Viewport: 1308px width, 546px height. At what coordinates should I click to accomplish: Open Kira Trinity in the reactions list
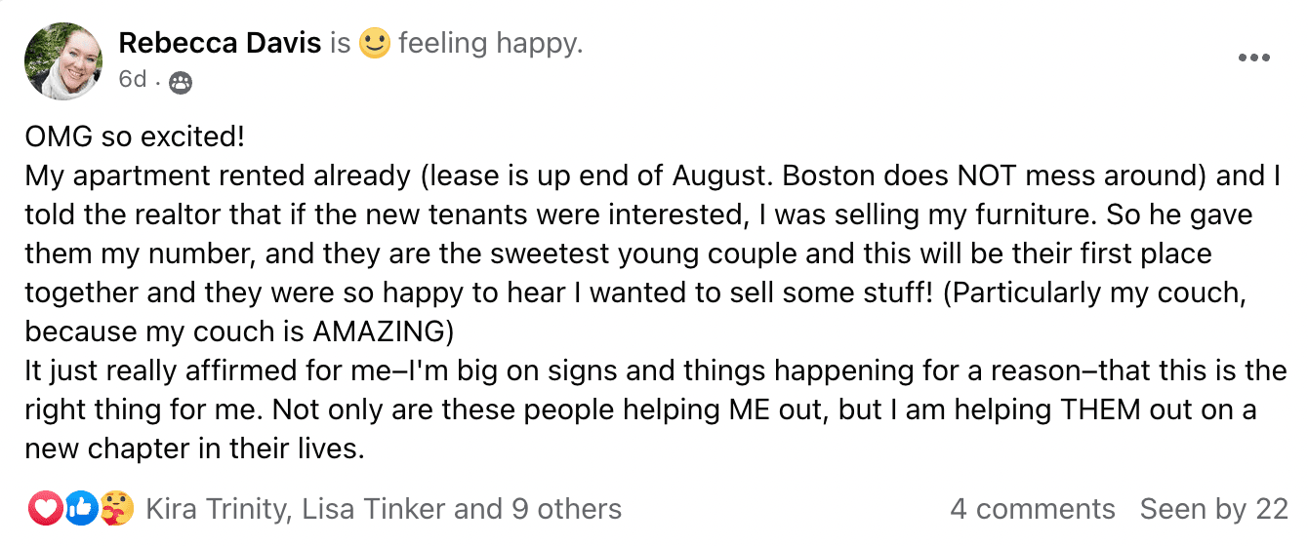216,509
